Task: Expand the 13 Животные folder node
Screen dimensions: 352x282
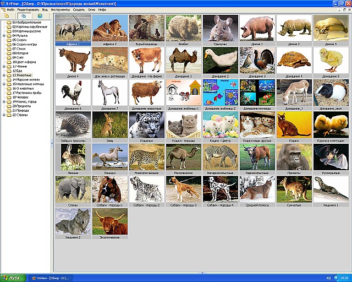Action: point(4,75)
